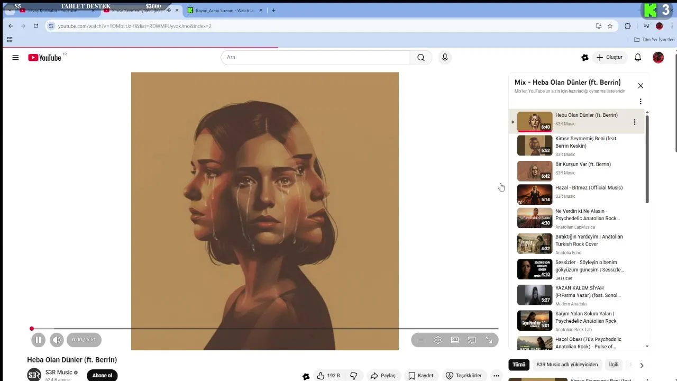The image size is (677, 381).
Task: Play Hazal - Bitmez (Official Music)
Action: click(577, 194)
